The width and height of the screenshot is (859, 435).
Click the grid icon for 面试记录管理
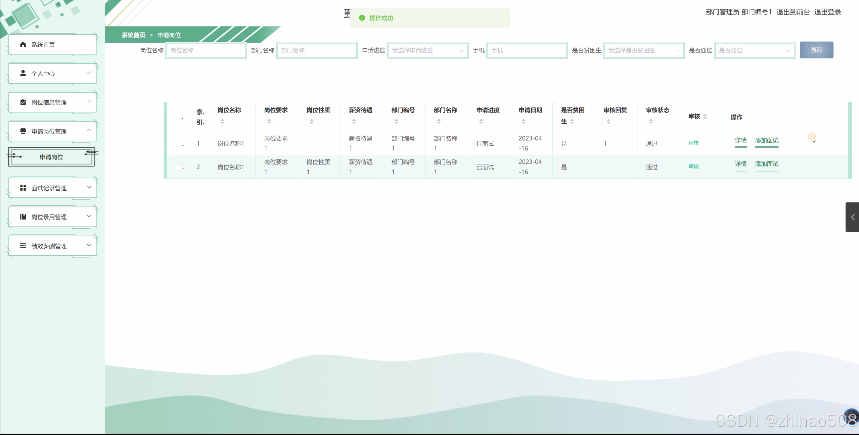tap(23, 188)
